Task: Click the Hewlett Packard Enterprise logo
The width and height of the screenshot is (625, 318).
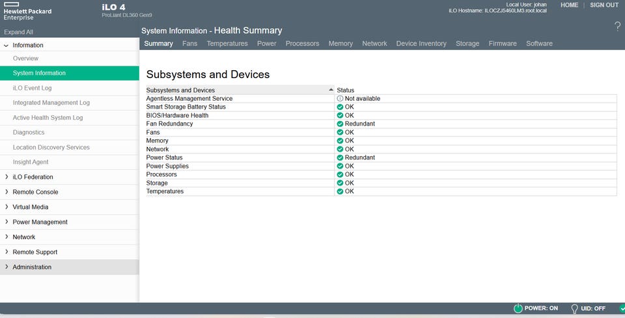Action: point(27,11)
